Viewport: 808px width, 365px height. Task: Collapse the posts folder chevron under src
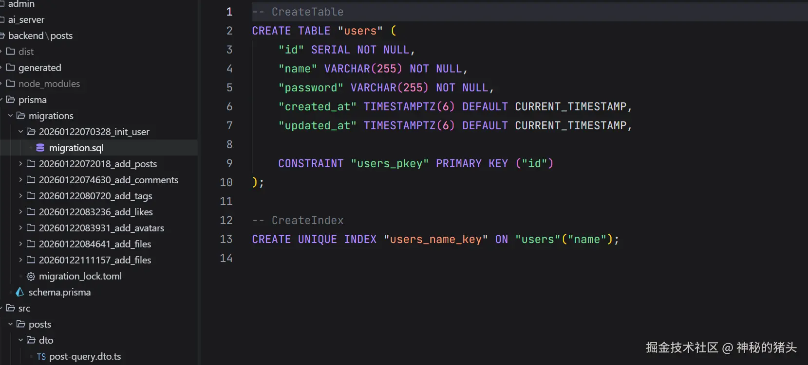[x=11, y=324]
